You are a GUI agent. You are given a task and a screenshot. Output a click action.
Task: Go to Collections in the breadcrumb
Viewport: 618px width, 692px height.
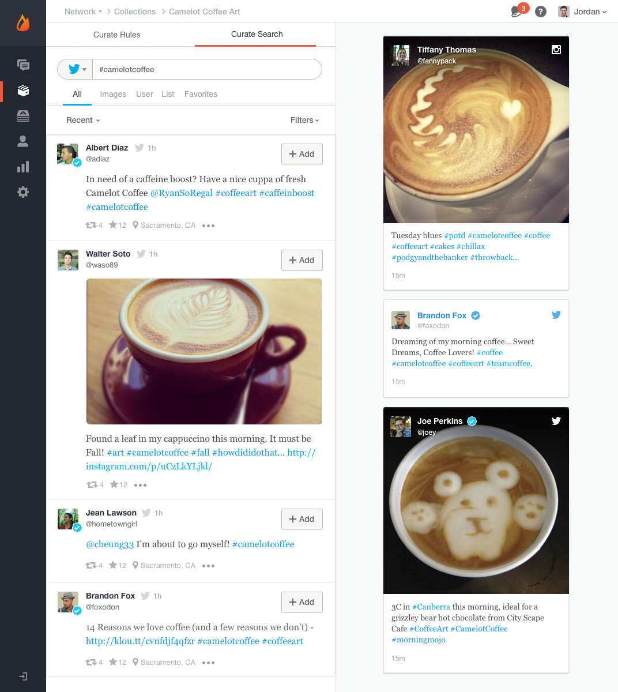pyautogui.click(x=135, y=12)
